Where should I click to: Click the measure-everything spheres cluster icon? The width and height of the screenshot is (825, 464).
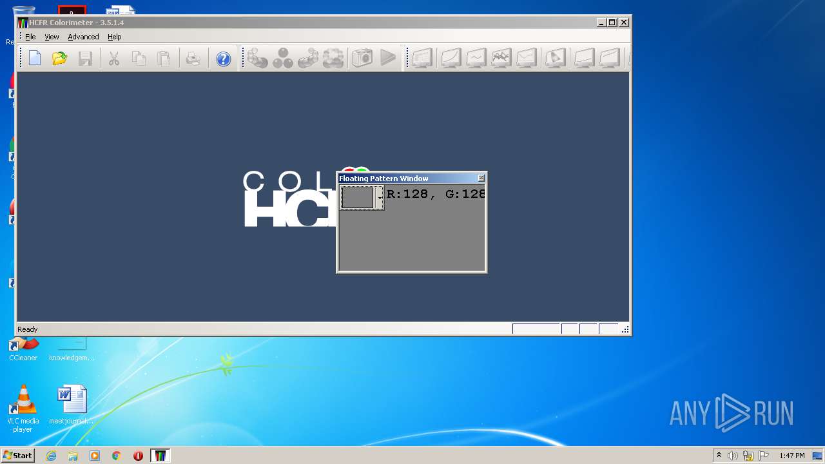tap(333, 58)
